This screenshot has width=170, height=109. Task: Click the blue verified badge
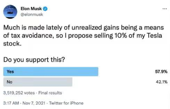click(45, 9)
